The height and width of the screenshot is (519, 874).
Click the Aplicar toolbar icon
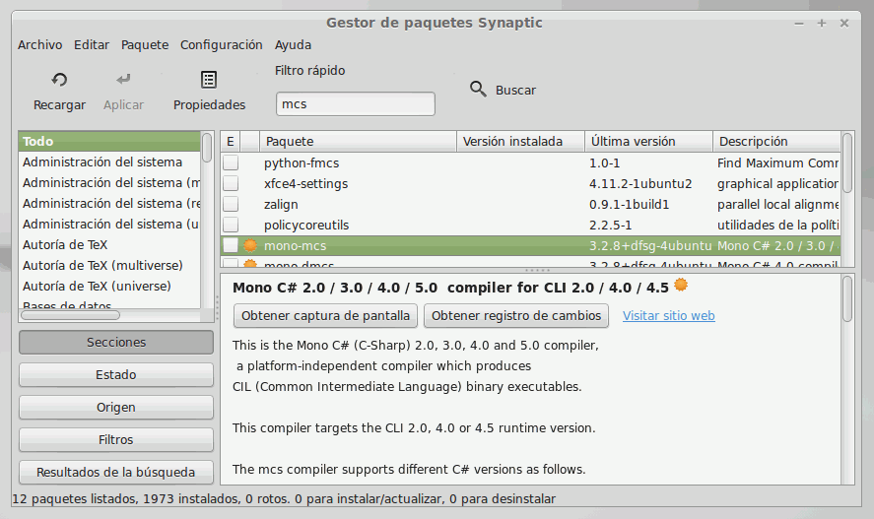(123, 80)
